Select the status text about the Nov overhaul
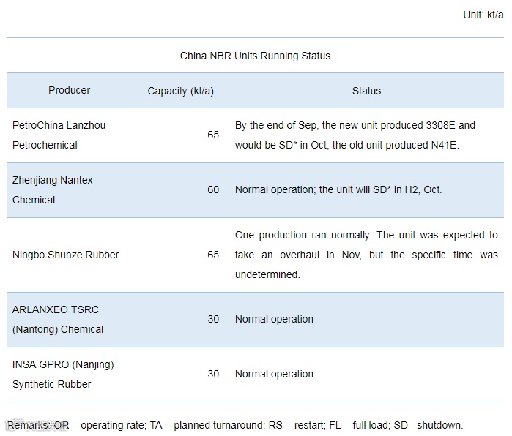The width and height of the screenshot is (512, 436). coord(366,255)
